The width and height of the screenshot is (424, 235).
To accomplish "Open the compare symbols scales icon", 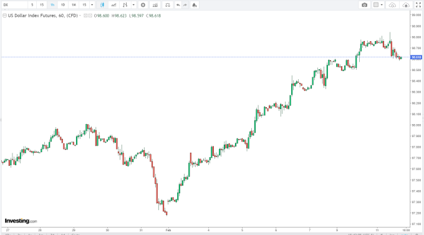I will (x=168, y=5).
